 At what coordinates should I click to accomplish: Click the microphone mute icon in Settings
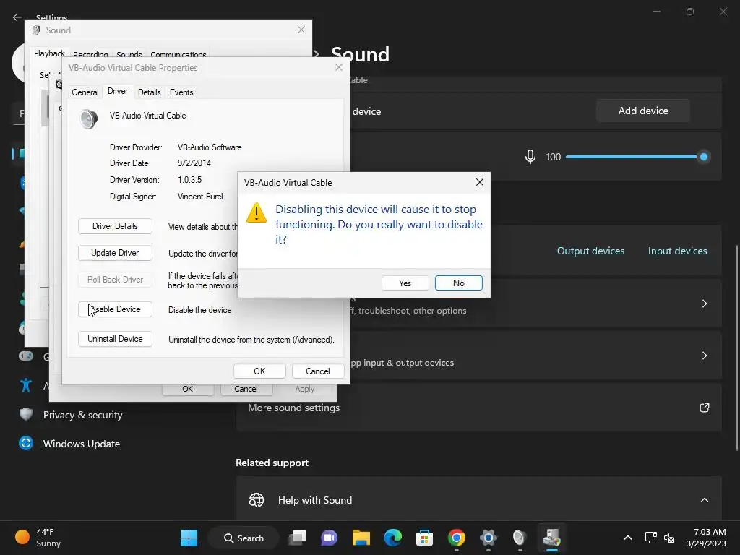point(530,157)
